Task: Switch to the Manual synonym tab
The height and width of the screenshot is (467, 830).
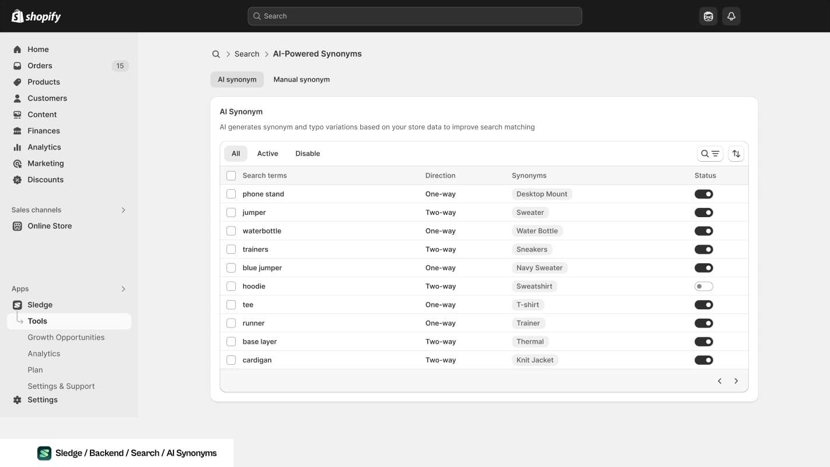Action: 302,80
